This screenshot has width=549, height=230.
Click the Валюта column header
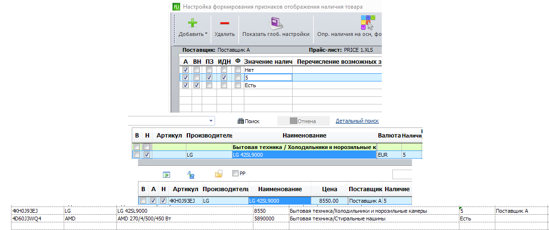coord(389,136)
